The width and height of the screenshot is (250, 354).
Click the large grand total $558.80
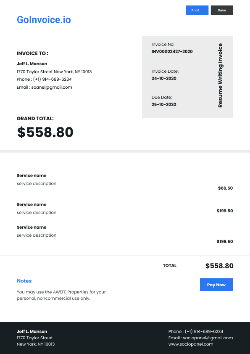click(x=45, y=132)
